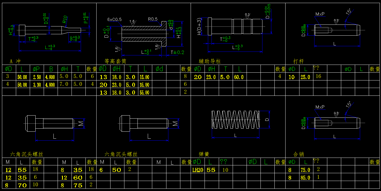Image resolution: width=381 pixels, height=191 pixels.
Task: Click the "H(D+3)" dimension text
Action: (x=199, y=27)
